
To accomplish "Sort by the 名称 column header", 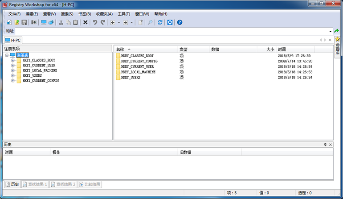I will pyautogui.click(x=146, y=50).
